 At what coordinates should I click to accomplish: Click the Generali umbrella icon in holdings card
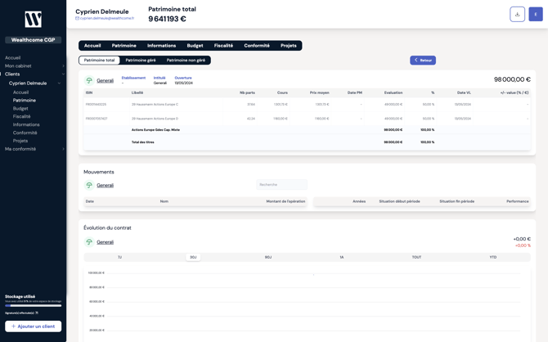pyautogui.click(x=89, y=80)
